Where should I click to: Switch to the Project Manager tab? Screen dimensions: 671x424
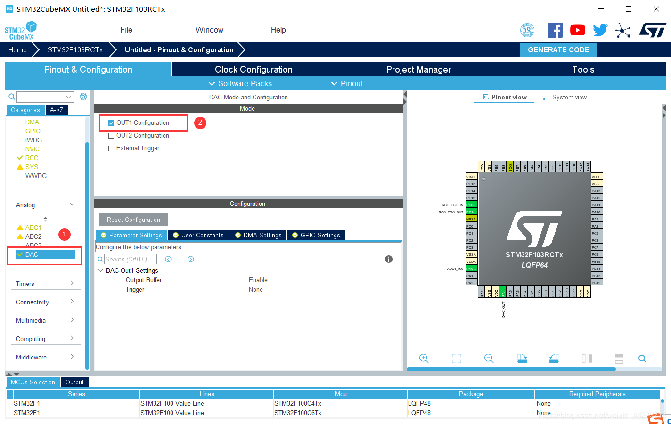pyautogui.click(x=418, y=69)
